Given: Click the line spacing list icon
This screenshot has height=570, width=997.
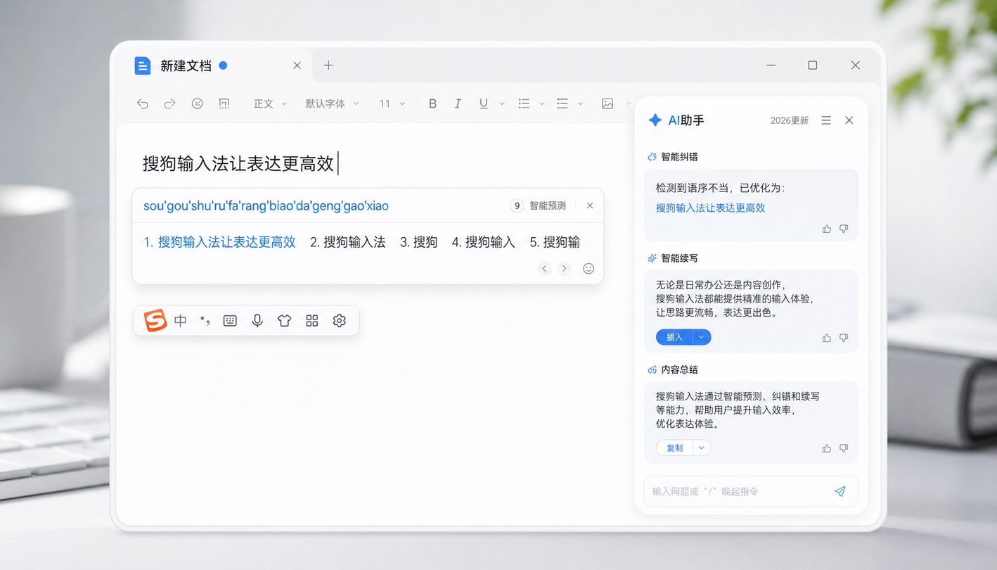Looking at the screenshot, I should pos(562,103).
